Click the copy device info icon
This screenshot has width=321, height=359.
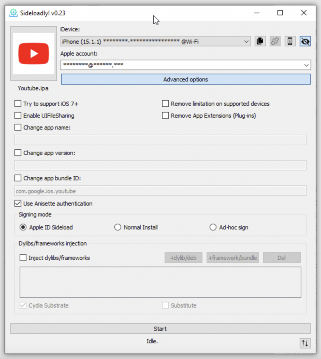[x=260, y=41]
